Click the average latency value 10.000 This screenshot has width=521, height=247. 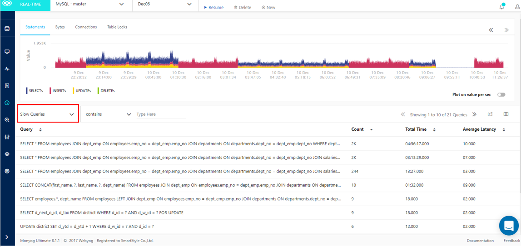point(469,144)
